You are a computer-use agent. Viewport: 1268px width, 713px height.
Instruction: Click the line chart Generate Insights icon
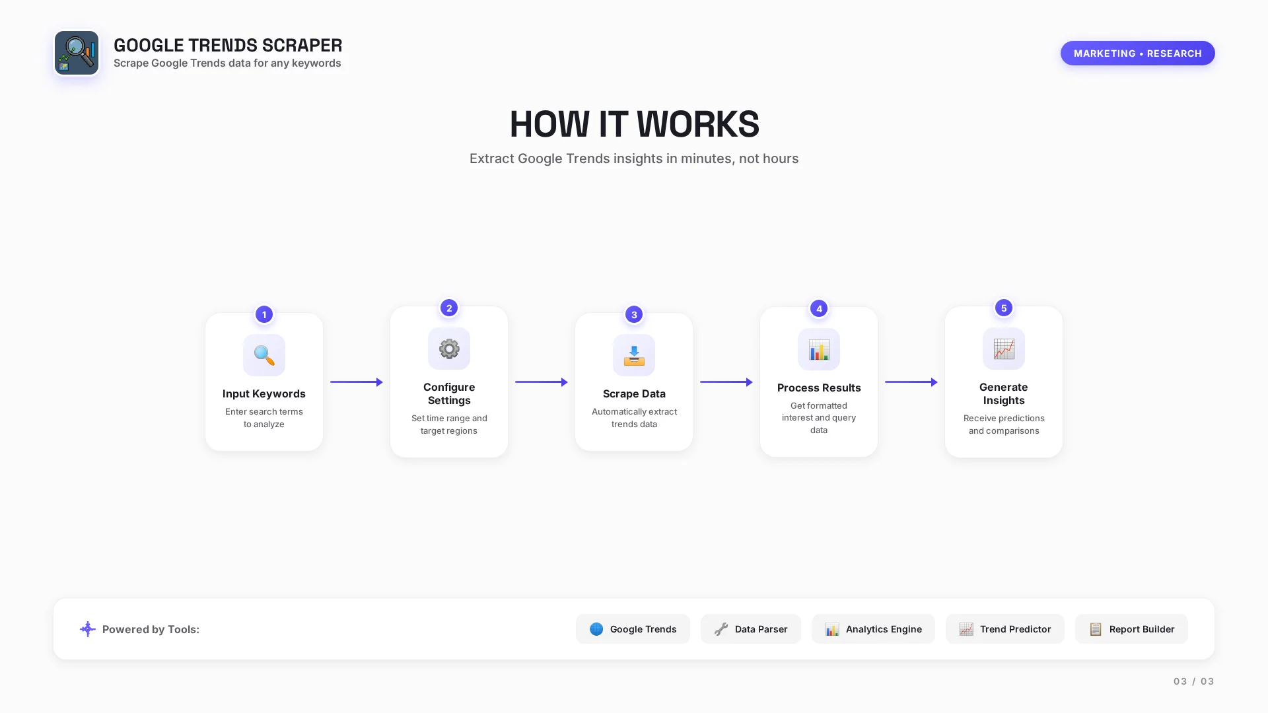1004,349
